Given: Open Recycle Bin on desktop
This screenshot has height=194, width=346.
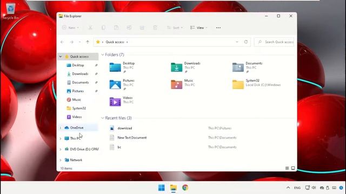Looking at the screenshot, I should [10, 11].
